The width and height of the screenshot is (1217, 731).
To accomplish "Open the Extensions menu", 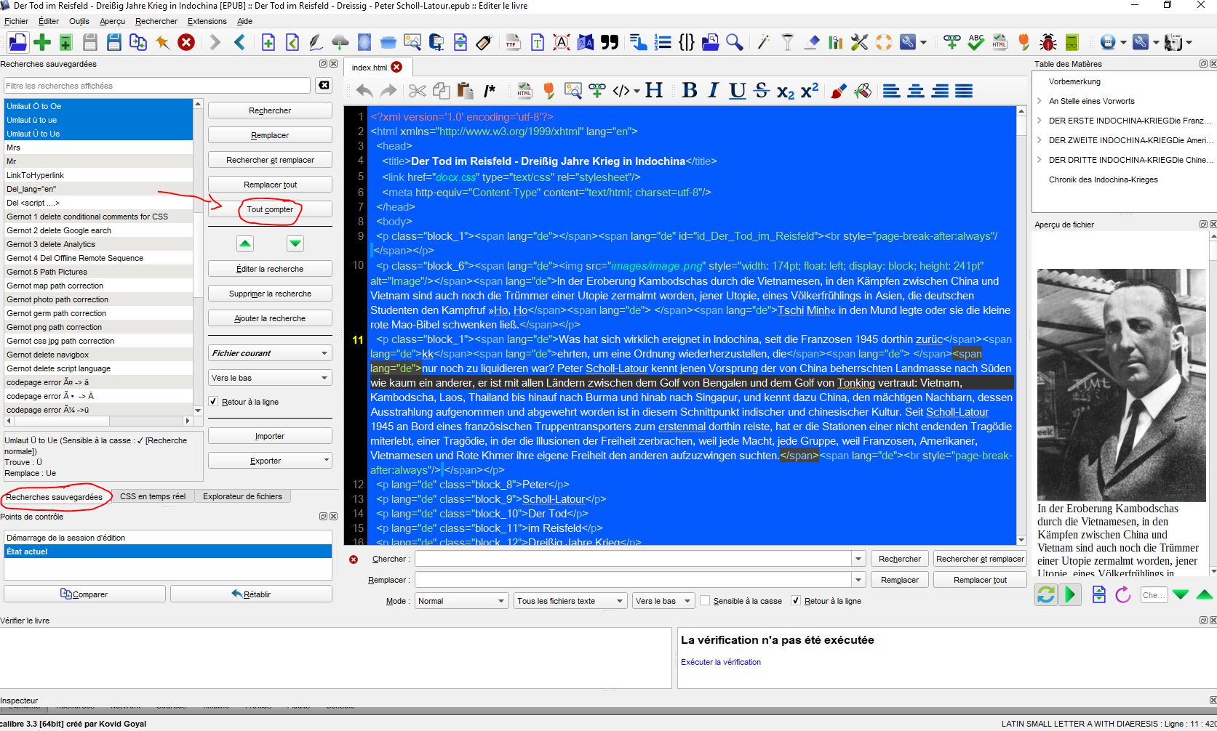I will (x=207, y=21).
